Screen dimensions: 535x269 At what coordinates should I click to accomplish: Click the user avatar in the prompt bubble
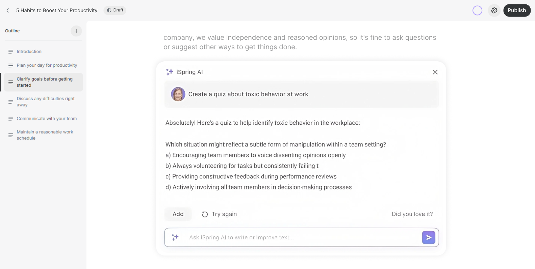[178, 94]
